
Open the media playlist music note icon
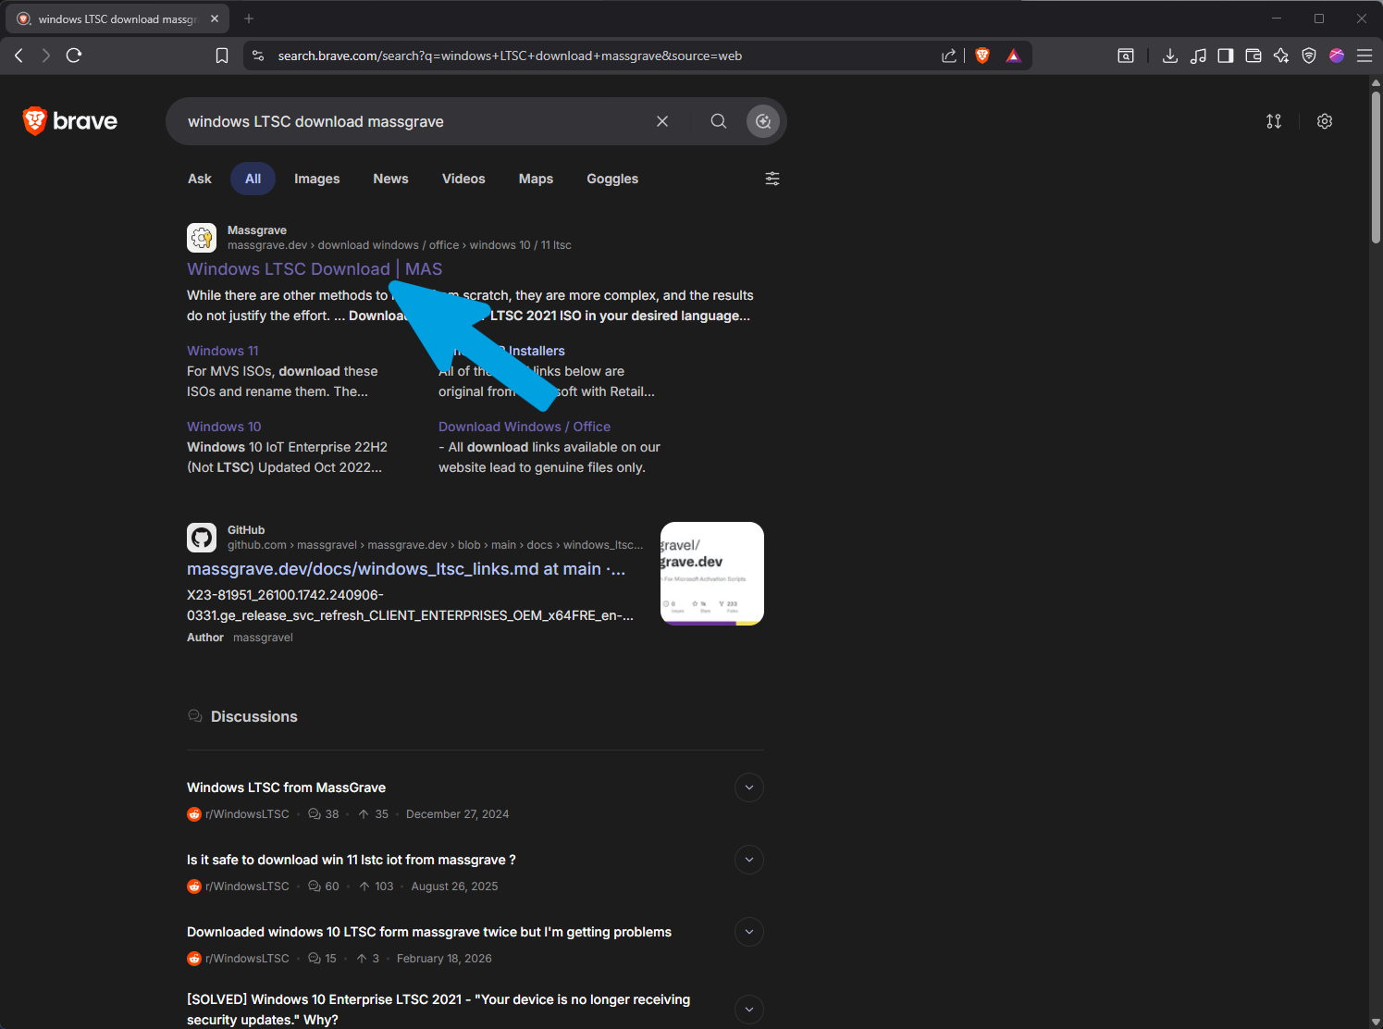coord(1198,56)
